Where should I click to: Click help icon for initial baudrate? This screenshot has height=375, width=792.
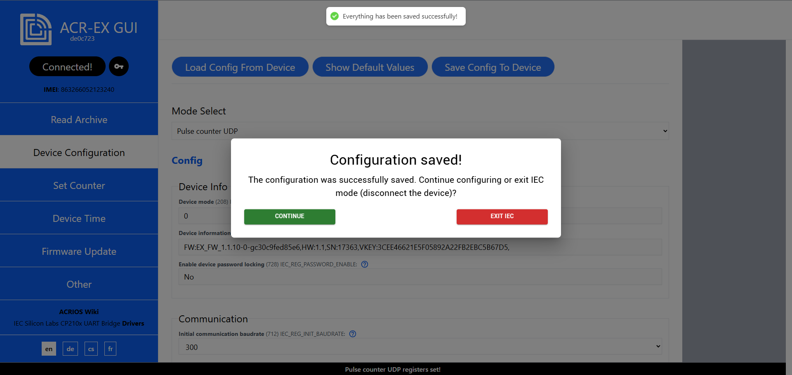(353, 334)
